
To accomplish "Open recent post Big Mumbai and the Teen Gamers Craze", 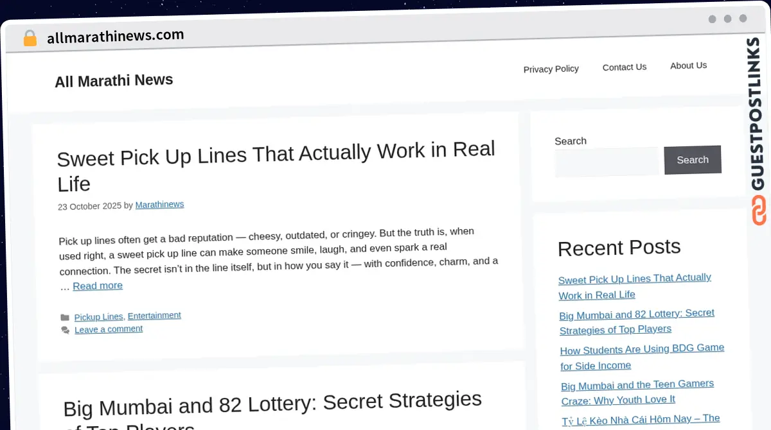I will coord(637,391).
